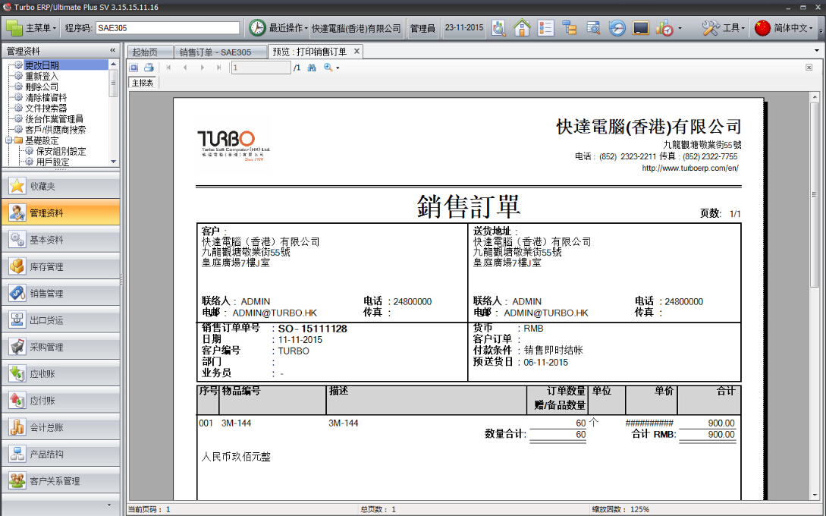The image size is (826, 516).
Task: Go to first page of report
Action: point(168,68)
